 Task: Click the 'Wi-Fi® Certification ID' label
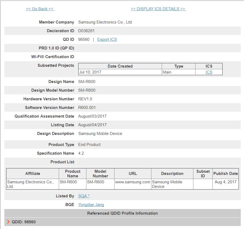point(53,57)
